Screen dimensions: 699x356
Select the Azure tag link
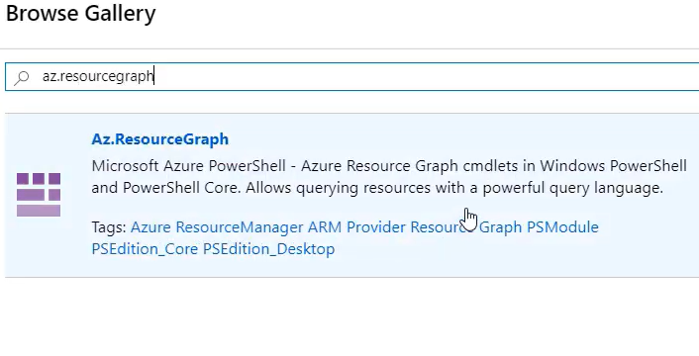[x=150, y=227]
